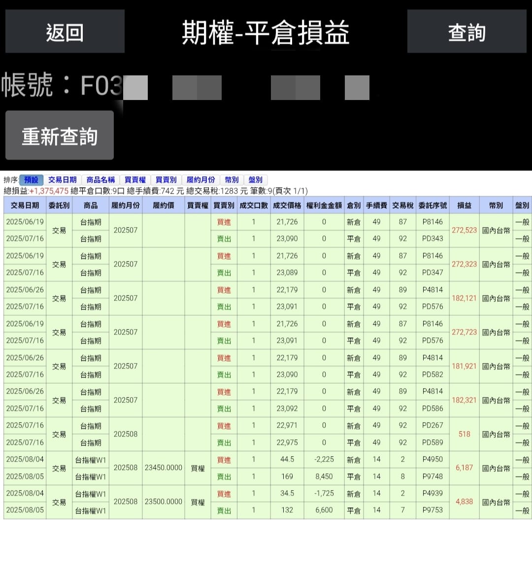532x568 pixels.
Task: Sort by 盤別
Action: [255, 180]
